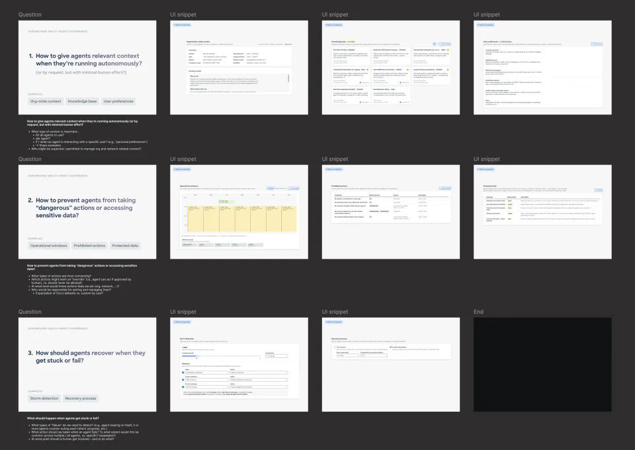Open the When dropdown in Storm detection
This screenshot has height=450, width=635.
click(x=207, y=373)
